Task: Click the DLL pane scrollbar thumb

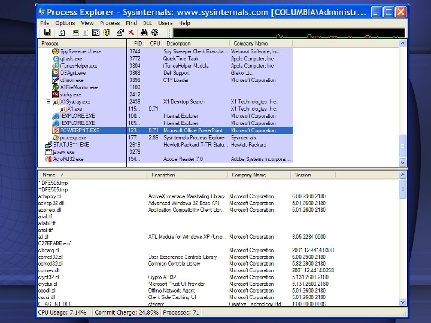Action: click(x=402, y=188)
